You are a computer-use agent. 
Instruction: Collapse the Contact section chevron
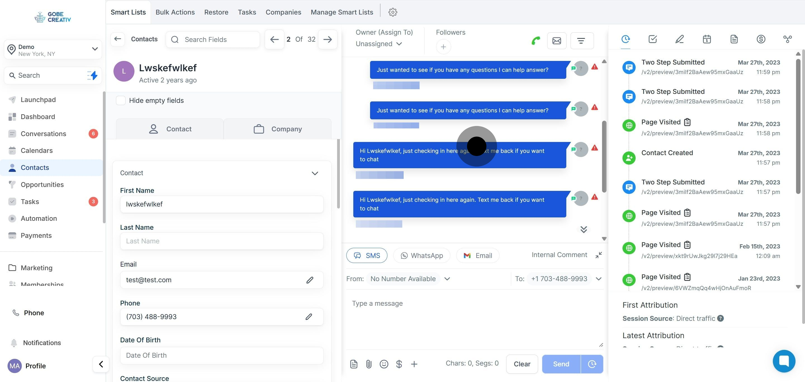pyautogui.click(x=315, y=173)
